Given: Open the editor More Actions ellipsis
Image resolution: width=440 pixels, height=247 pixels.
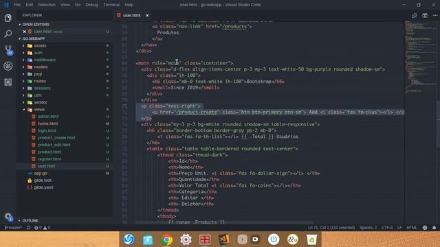Looking at the screenshot, I should click(x=435, y=16).
